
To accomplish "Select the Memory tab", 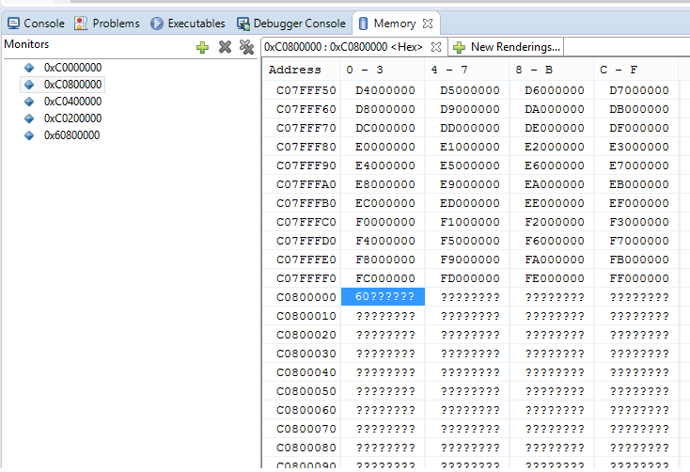I will [395, 24].
